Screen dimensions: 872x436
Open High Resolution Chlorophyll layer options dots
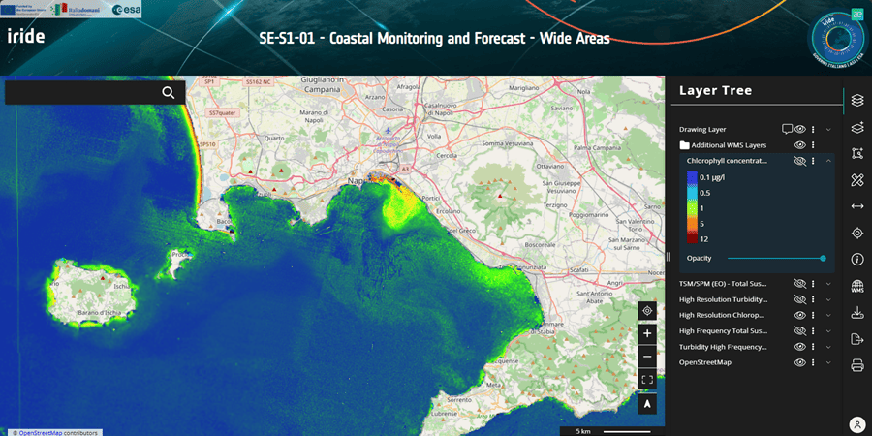(813, 315)
